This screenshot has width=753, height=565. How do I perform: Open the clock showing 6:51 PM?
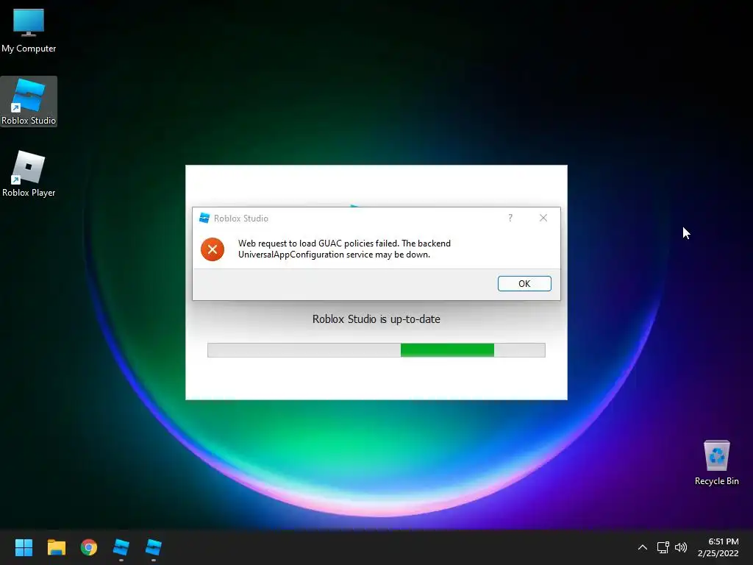(x=718, y=547)
